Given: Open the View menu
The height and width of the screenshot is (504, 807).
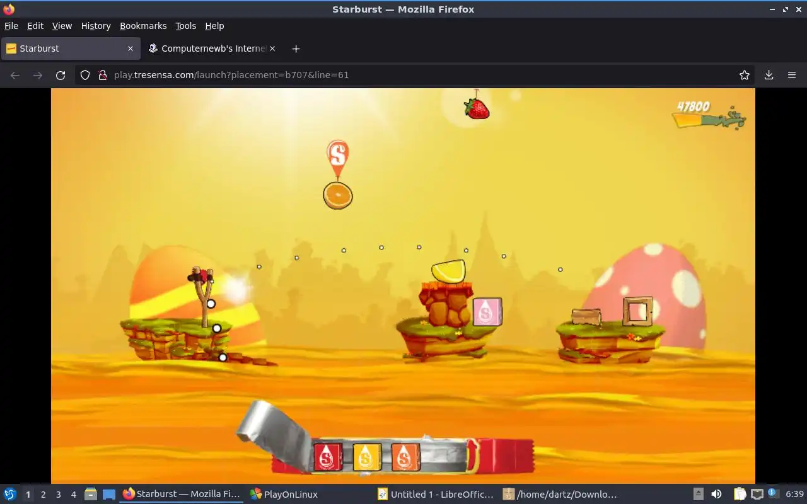Looking at the screenshot, I should [x=62, y=26].
